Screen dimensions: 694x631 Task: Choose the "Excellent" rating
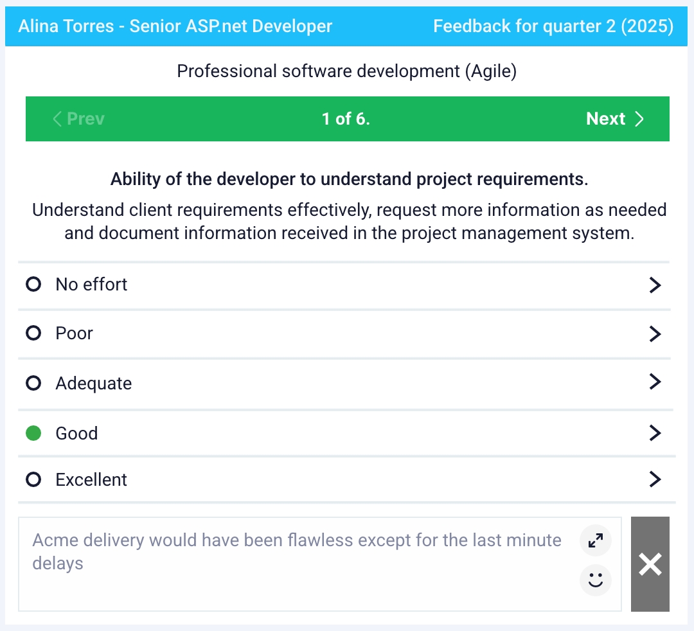click(x=33, y=479)
